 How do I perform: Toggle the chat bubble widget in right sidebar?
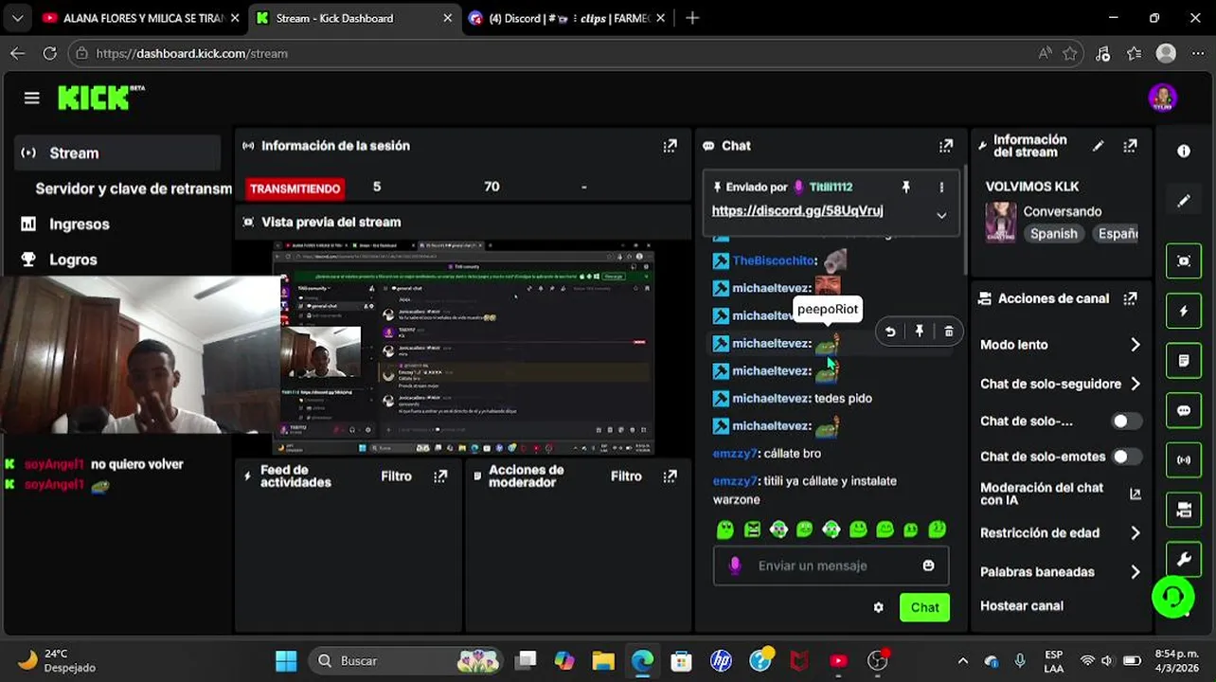tap(1184, 411)
